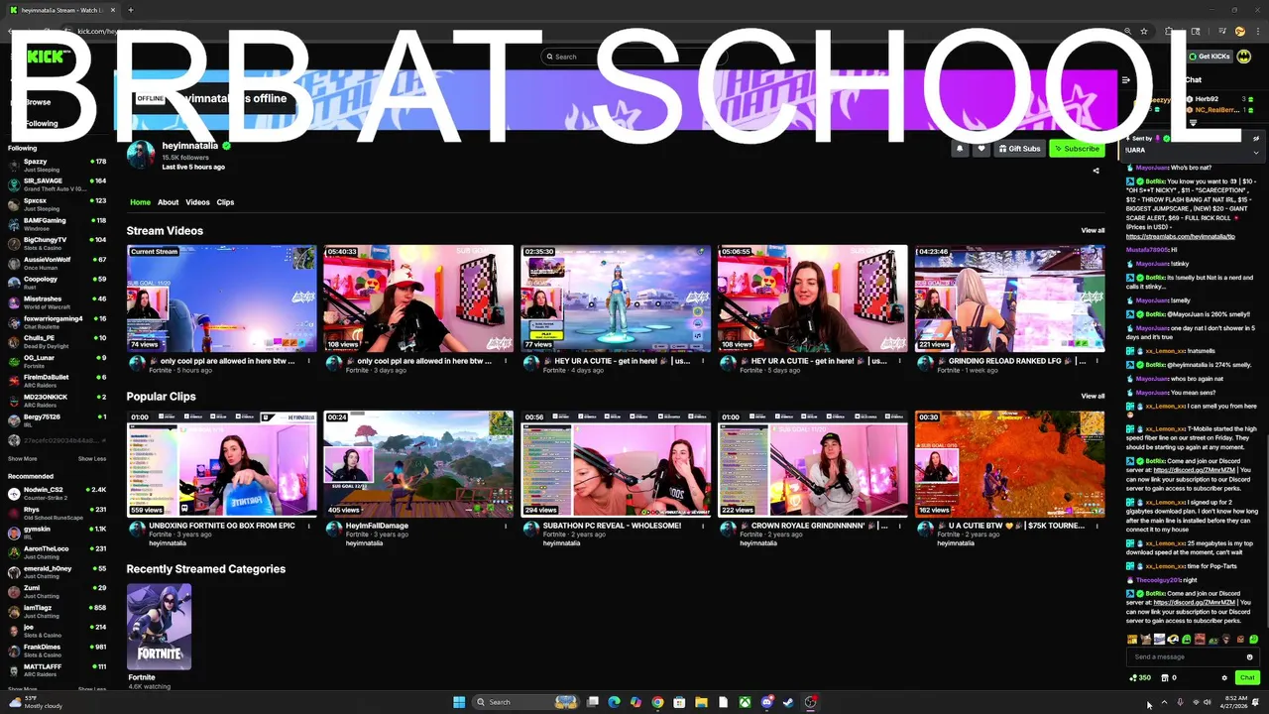This screenshot has width=1269, height=714.
Task: Open Nodwin_CS2 in Recommended list
Action: [x=58, y=494]
